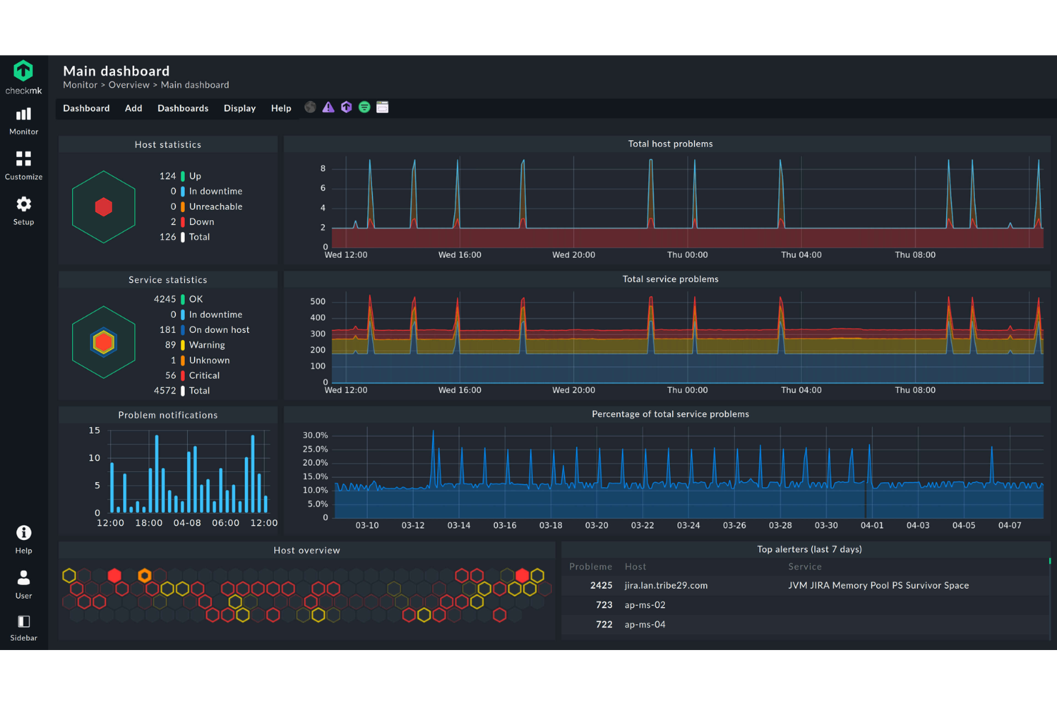Open the Help menu in menu bar

281,109
